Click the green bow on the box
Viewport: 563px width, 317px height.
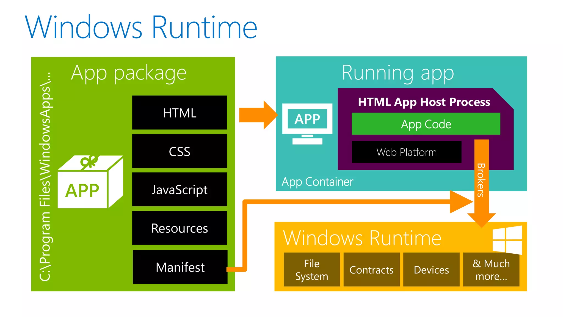89,162
